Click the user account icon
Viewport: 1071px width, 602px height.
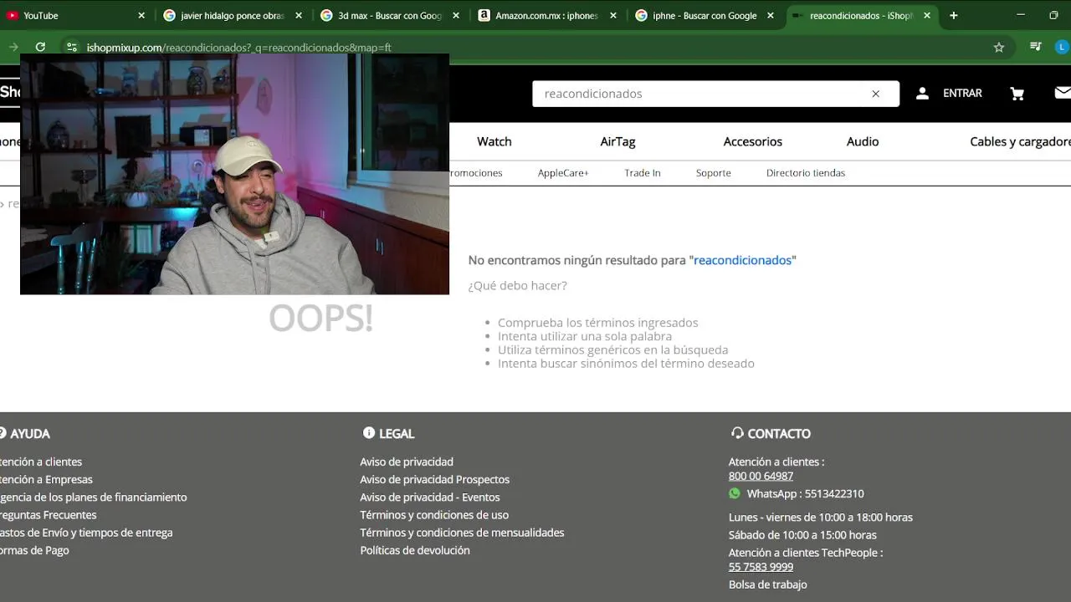922,94
